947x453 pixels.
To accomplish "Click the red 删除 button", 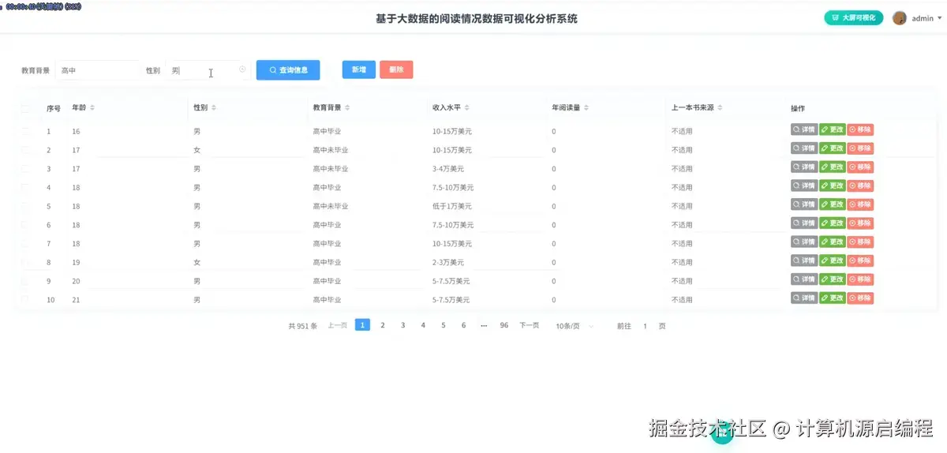I will coord(396,69).
